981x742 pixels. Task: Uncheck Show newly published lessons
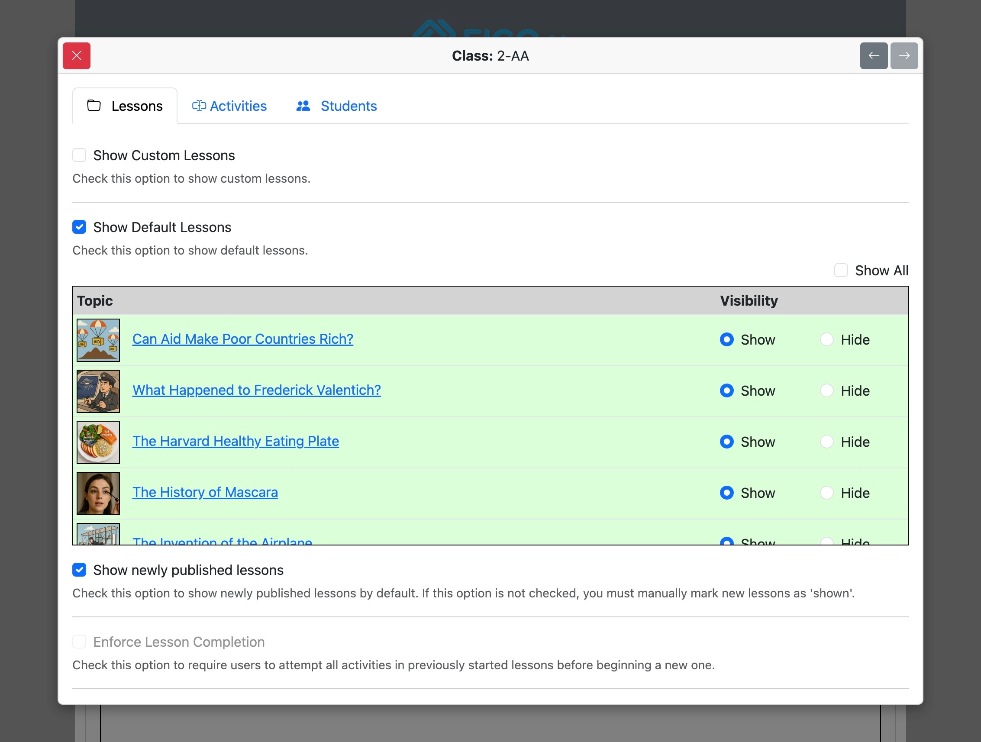tap(79, 570)
